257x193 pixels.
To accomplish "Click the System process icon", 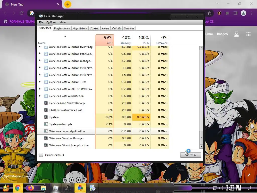I will [x=46, y=117].
